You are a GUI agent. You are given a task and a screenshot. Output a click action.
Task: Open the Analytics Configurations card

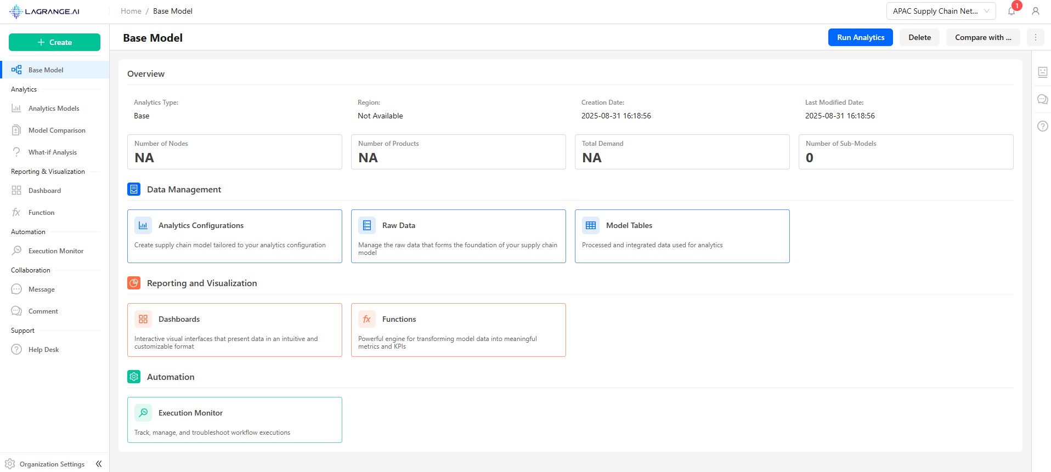[x=234, y=236]
